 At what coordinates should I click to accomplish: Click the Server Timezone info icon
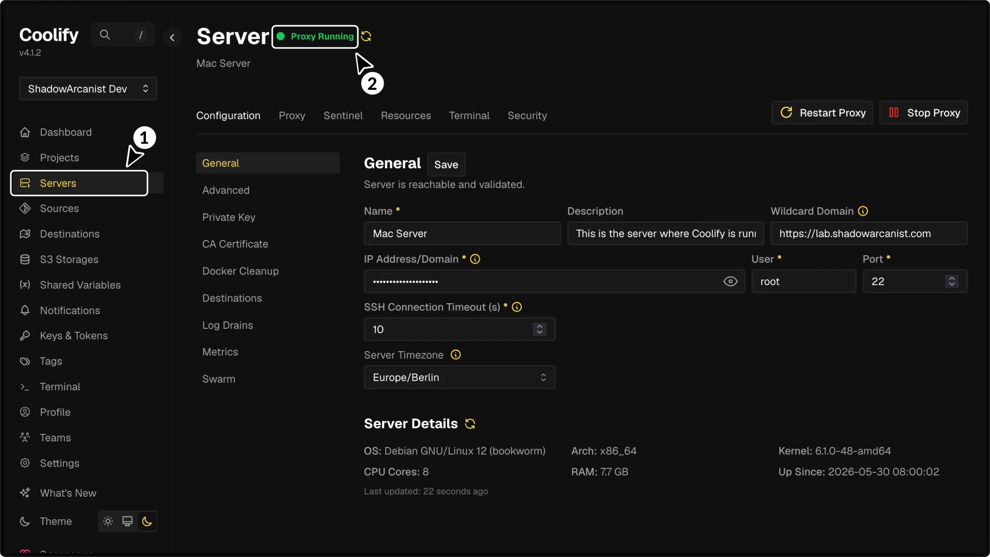(456, 355)
